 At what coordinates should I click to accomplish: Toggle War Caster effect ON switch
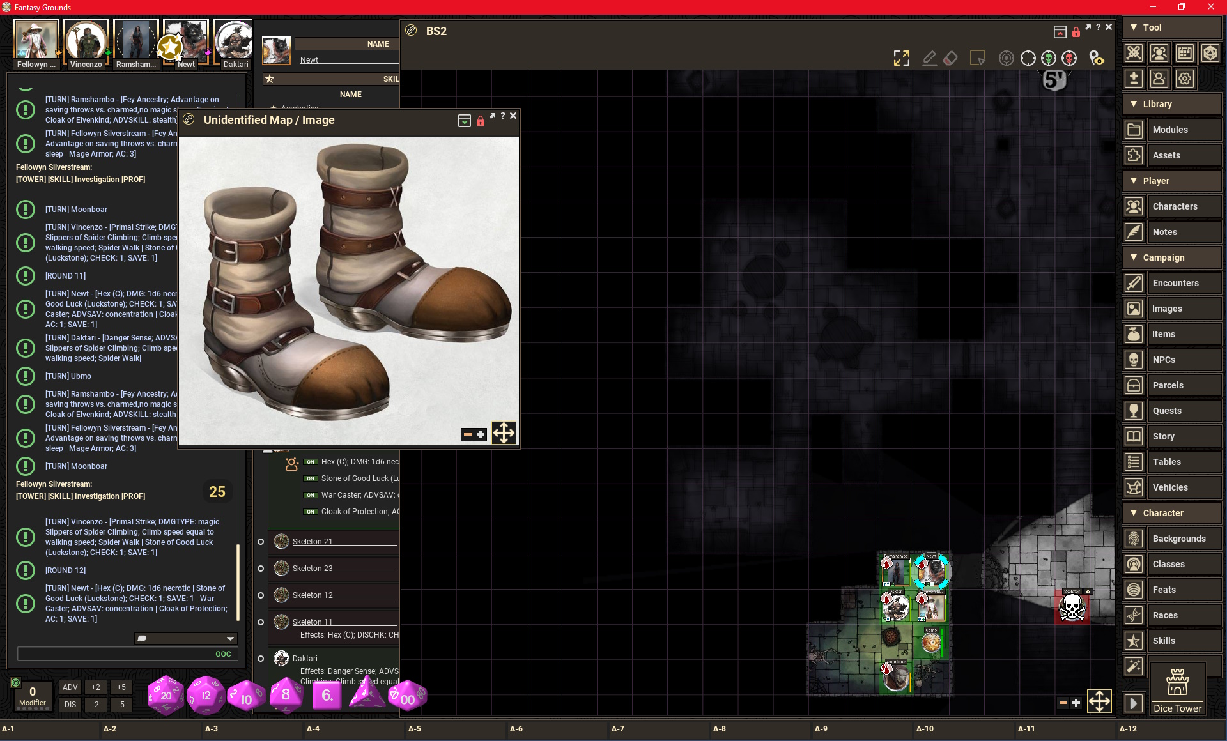click(311, 495)
